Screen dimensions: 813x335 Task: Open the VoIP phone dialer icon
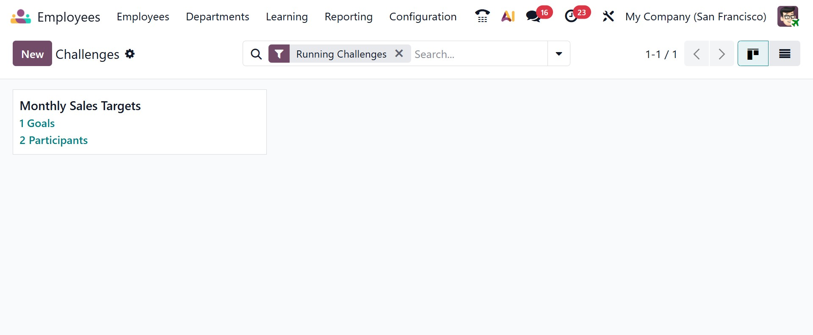click(x=482, y=17)
